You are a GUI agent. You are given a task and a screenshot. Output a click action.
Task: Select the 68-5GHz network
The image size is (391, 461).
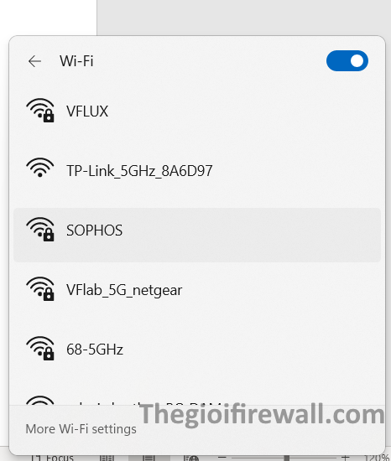(x=95, y=350)
